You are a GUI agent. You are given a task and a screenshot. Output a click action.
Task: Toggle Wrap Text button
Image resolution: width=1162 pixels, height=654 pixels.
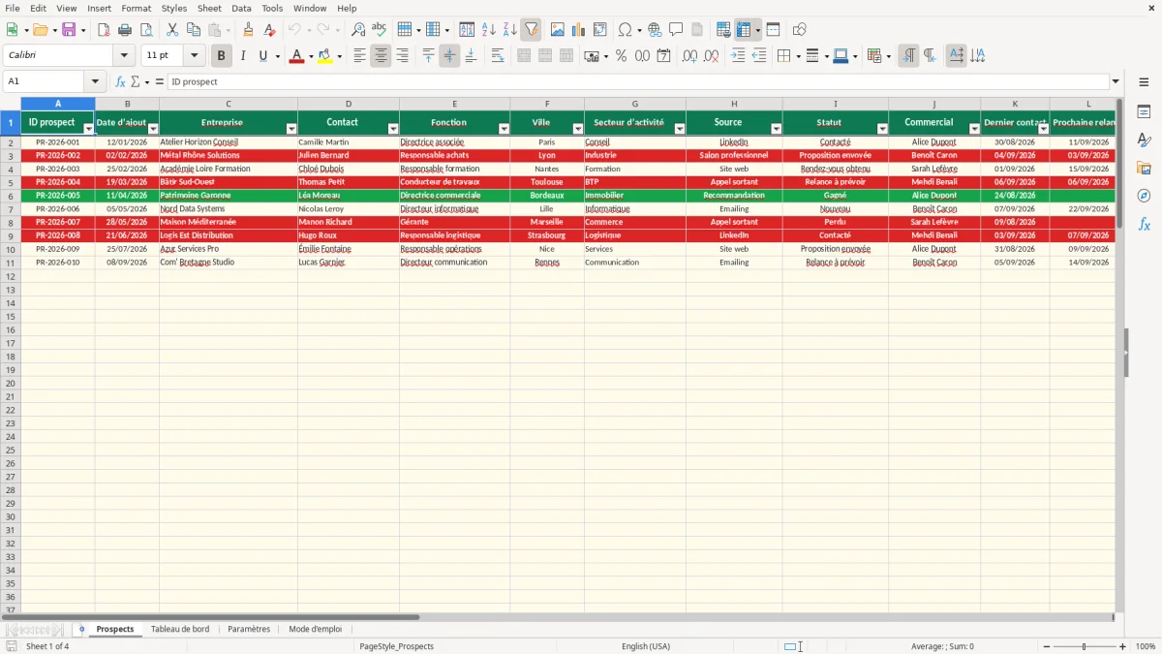(x=498, y=56)
